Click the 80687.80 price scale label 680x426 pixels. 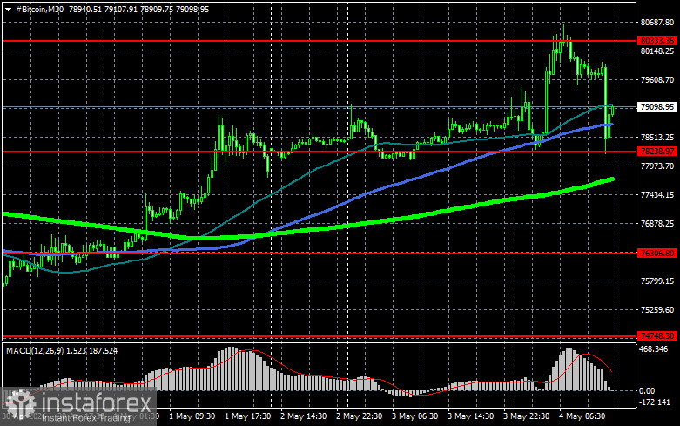coord(657,23)
